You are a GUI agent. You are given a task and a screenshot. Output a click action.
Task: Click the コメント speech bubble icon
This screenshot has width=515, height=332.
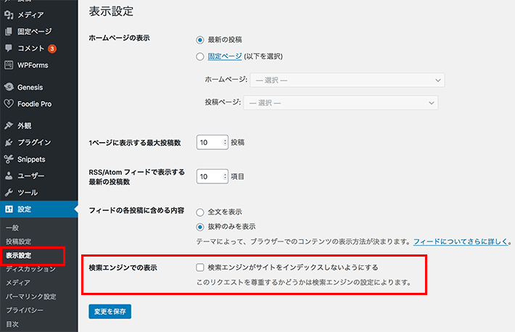click(9, 49)
